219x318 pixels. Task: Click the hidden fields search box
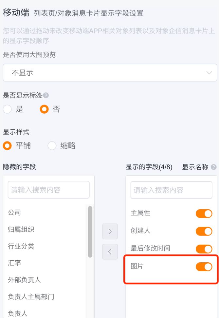(48, 190)
